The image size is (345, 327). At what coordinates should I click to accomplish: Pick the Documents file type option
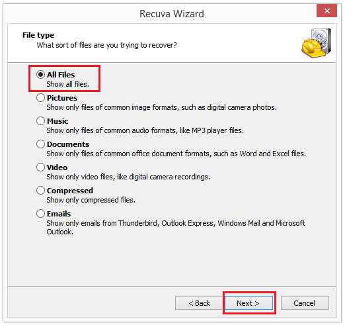point(40,144)
